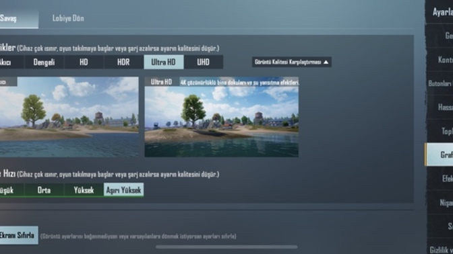
Task: Open the Savaş tab
Action: (19, 18)
